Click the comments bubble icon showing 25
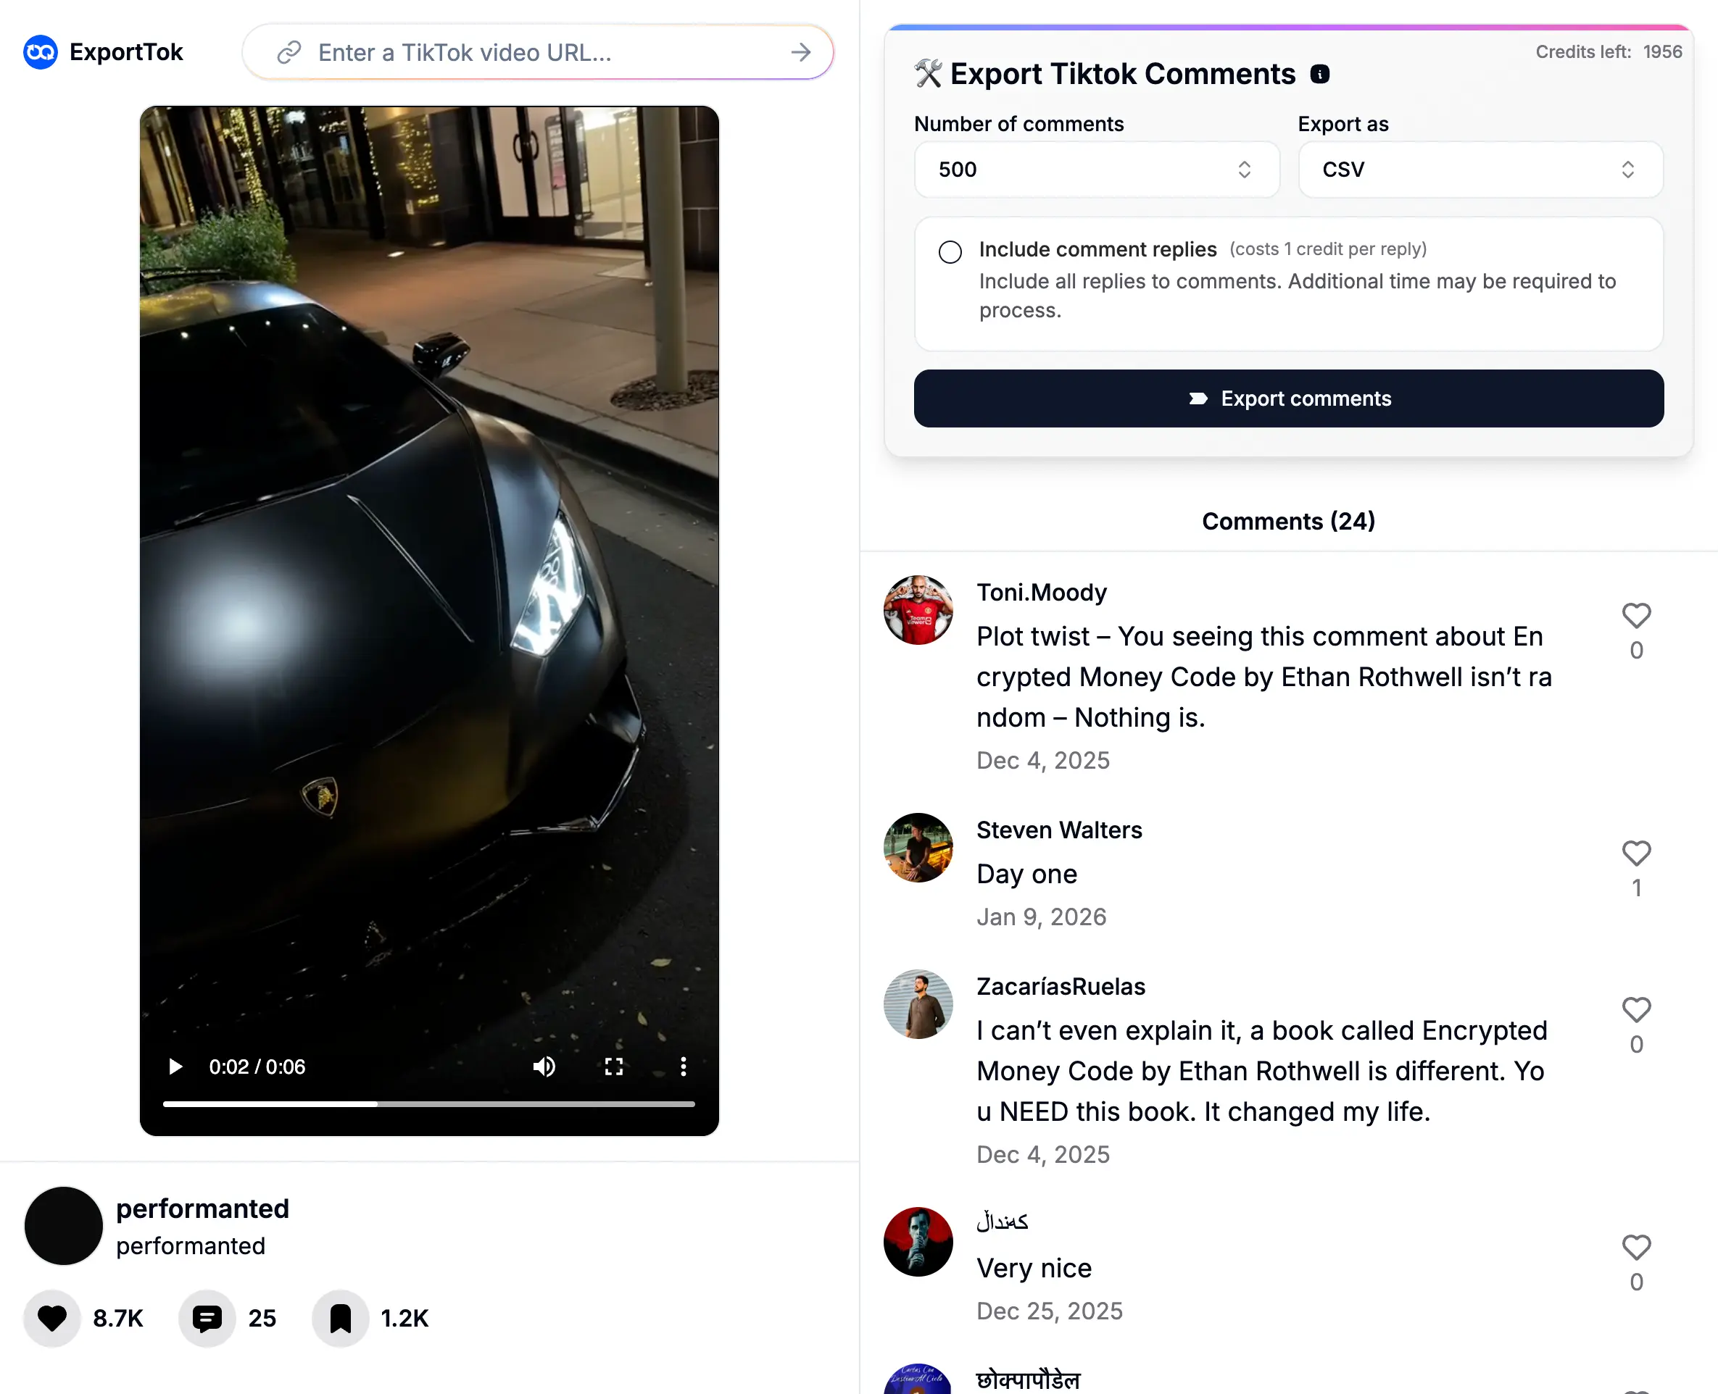Viewport: 1718px width, 1394px height. pyautogui.click(x=207, y=1318)
